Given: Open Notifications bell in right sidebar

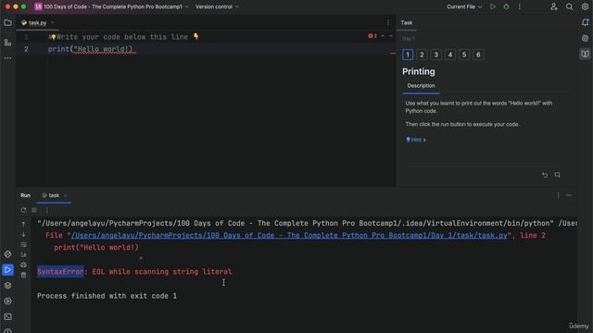Looking at the screenshot, I should 585,22.
